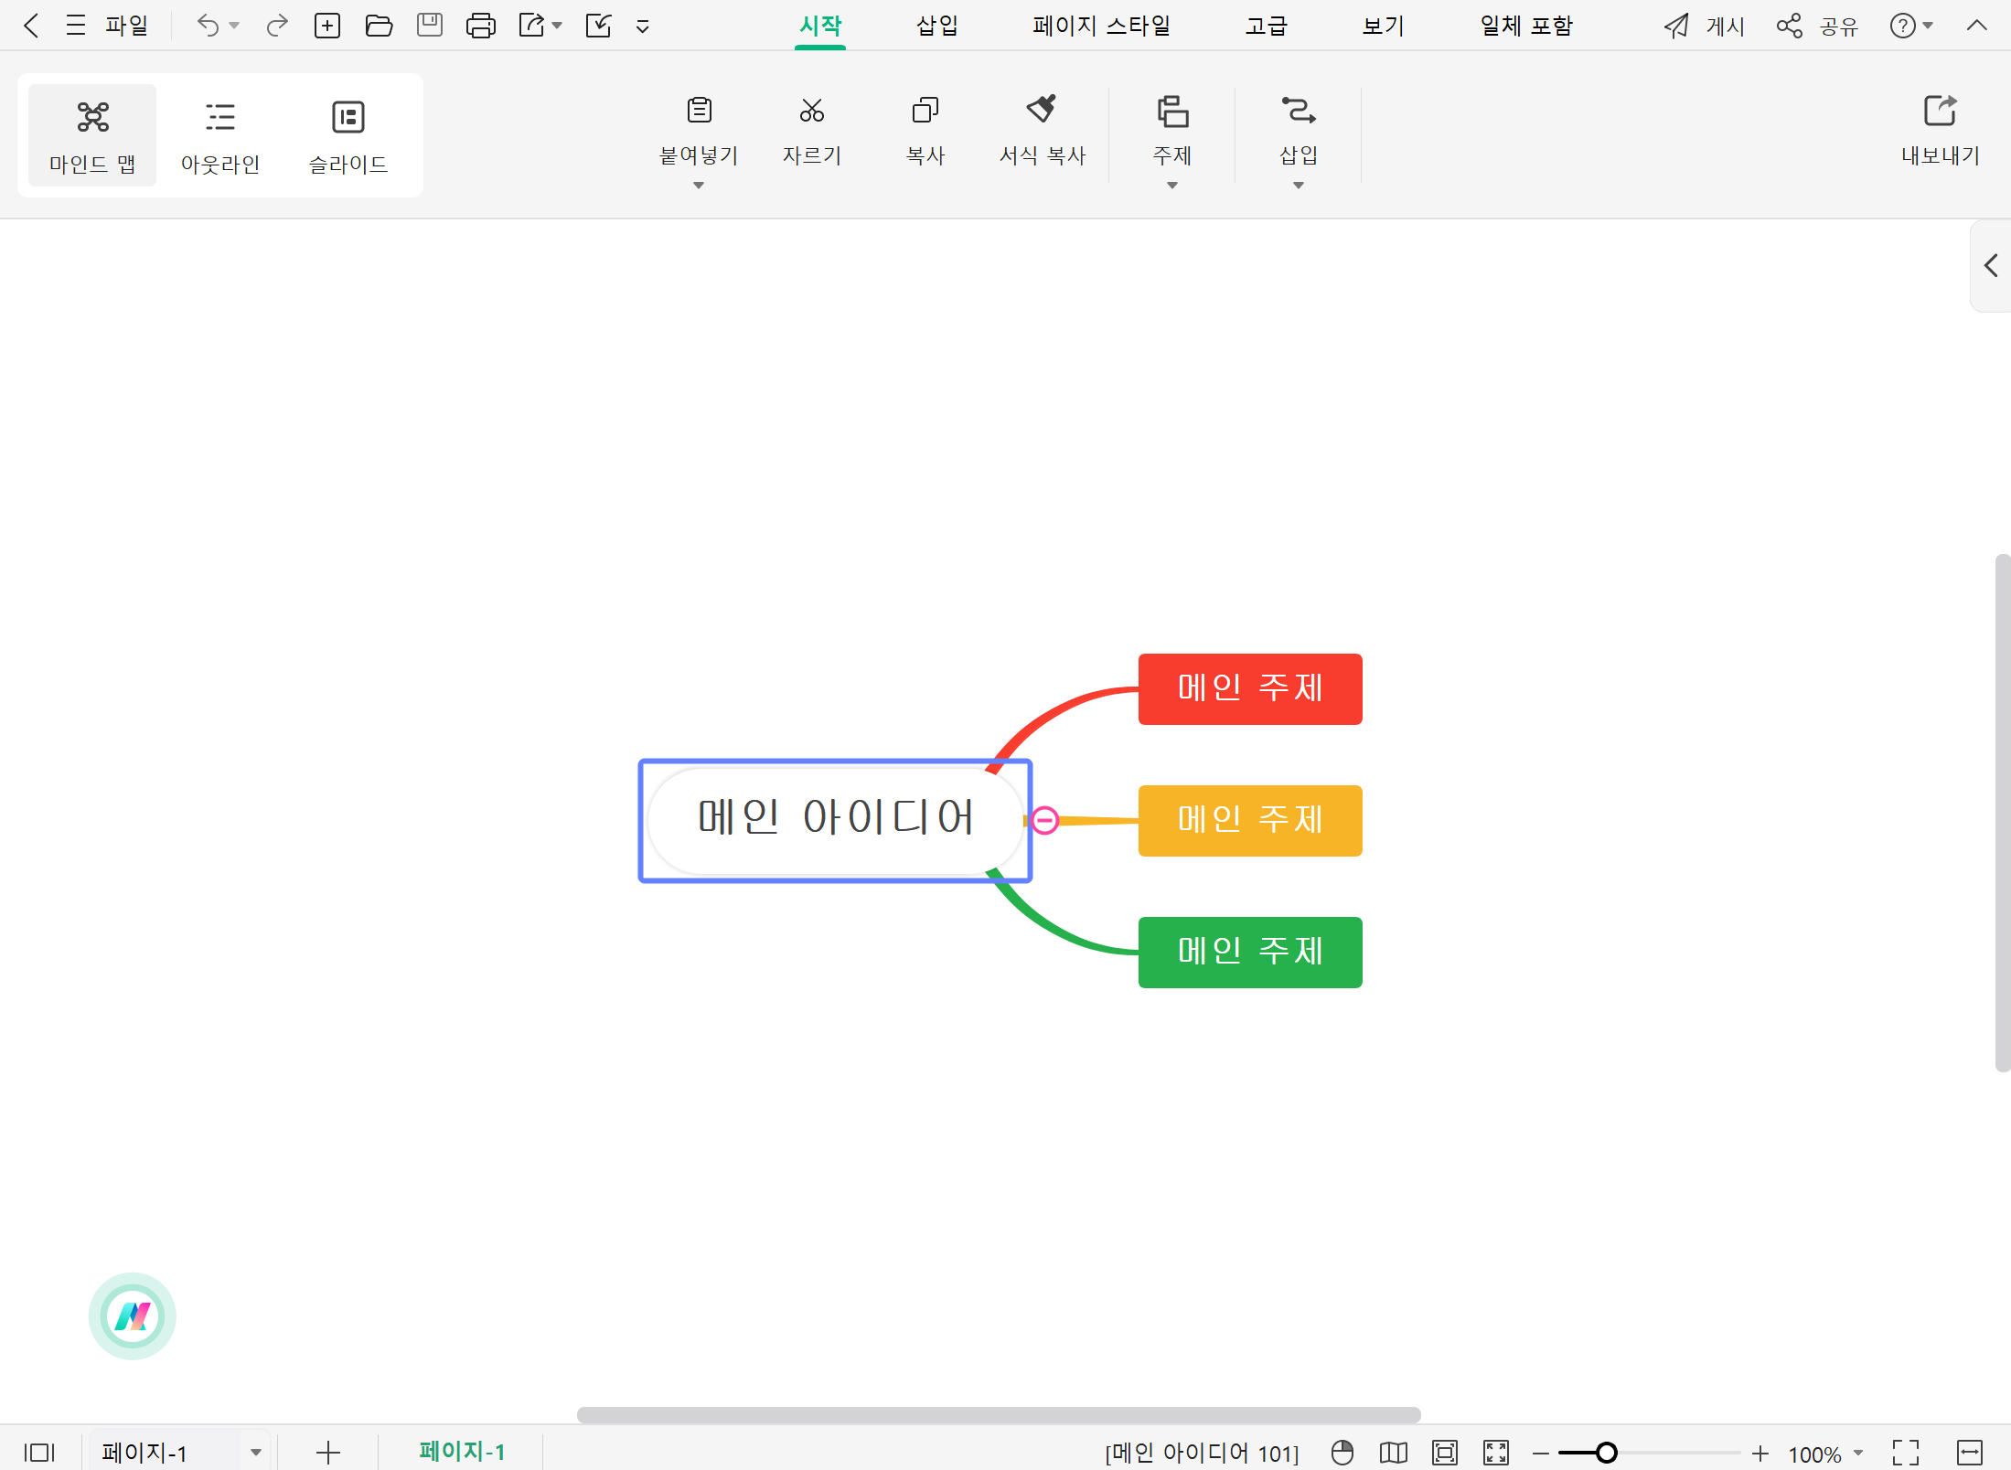This screenshot has width=2011, height=1470.
Task: Switch to 슬라이드 view mode
Action: click(x=348, y=135)
